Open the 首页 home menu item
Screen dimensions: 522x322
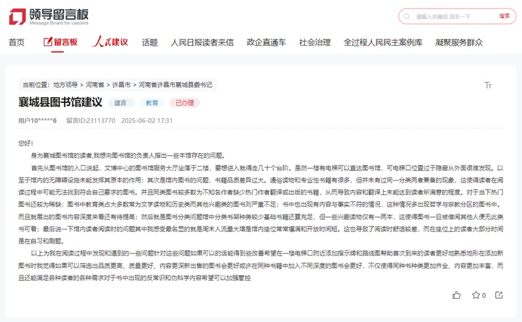point(16,43)
